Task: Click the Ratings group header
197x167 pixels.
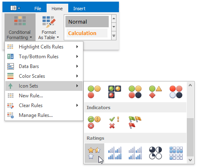Action: tap(135, 138)
